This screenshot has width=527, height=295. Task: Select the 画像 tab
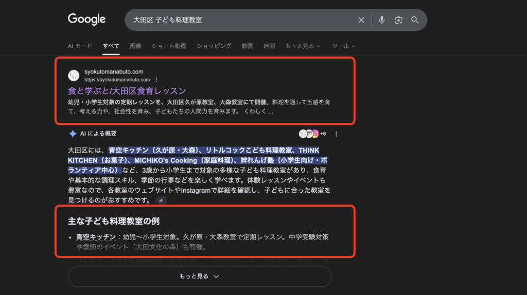[x=135, y=46]
